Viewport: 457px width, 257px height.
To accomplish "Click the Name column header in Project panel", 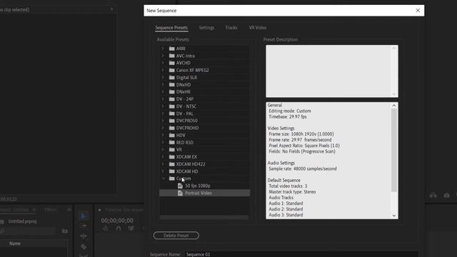I will 15,243.
